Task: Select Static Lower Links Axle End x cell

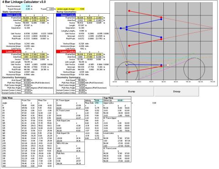Action: pyautogui.click(x=26, y=57)
